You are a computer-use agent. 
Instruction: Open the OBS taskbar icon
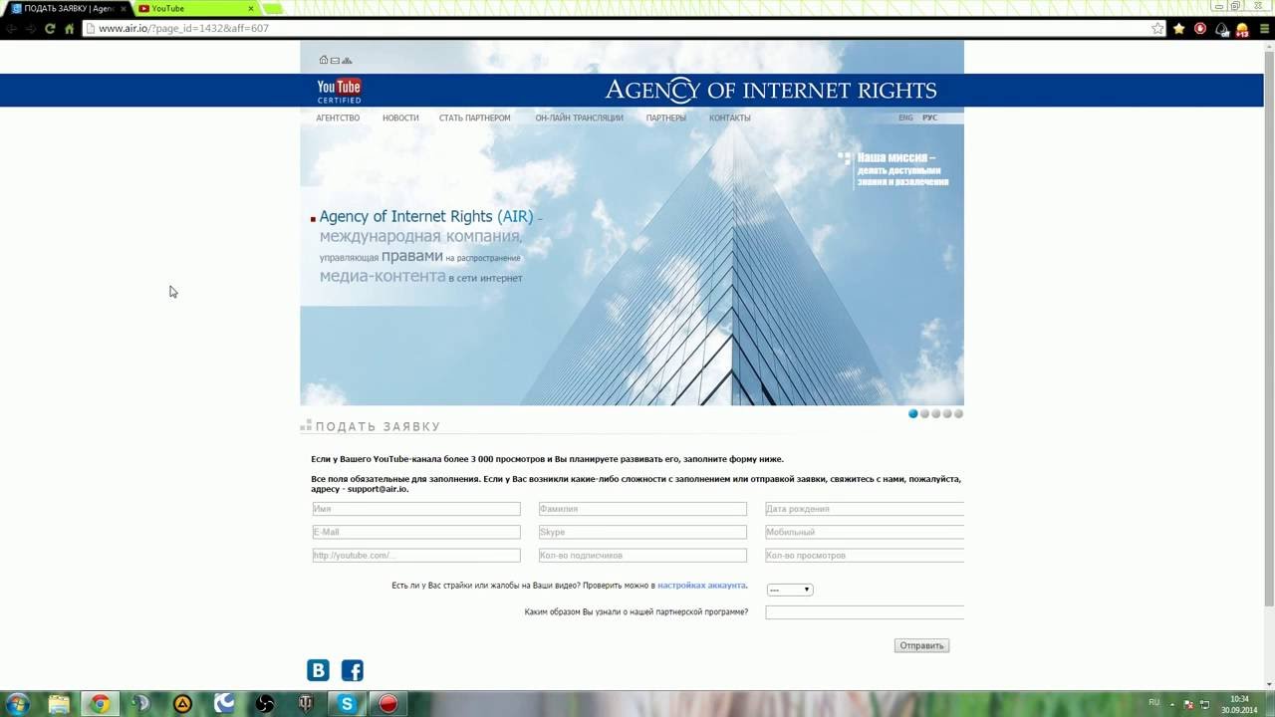(x=265, y=704)
